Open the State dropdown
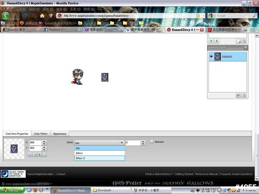This screenshot has height=194, width=259. click(x=99, y=143)
